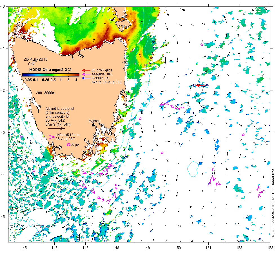Click the MODIS Chl-a color scale bar
This screenshot has width=276, height=254.
(x=51, y=75)
